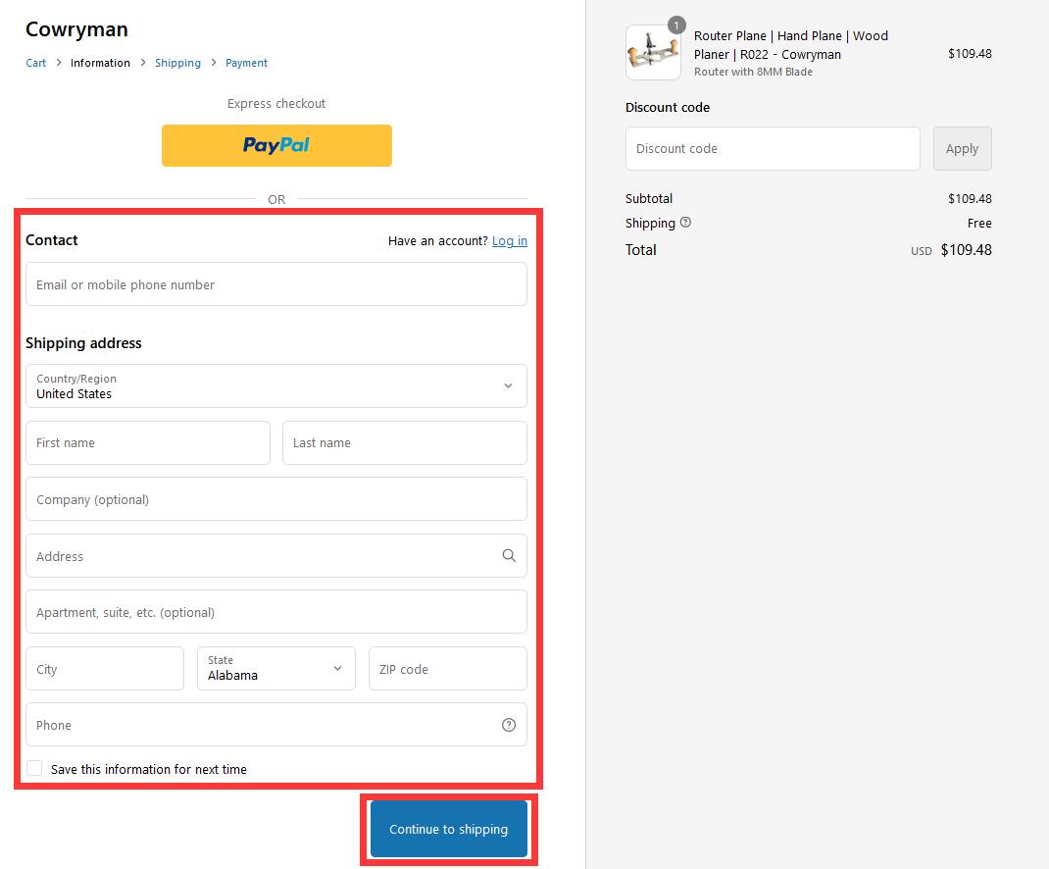The width and height of the screenshot is (1049, 869).
Task: Expand the country selector chevron
Action: pyautogui.click(x=509, y=386)
